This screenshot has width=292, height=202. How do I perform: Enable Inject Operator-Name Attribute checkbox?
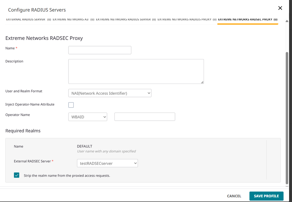click(71, 105)
